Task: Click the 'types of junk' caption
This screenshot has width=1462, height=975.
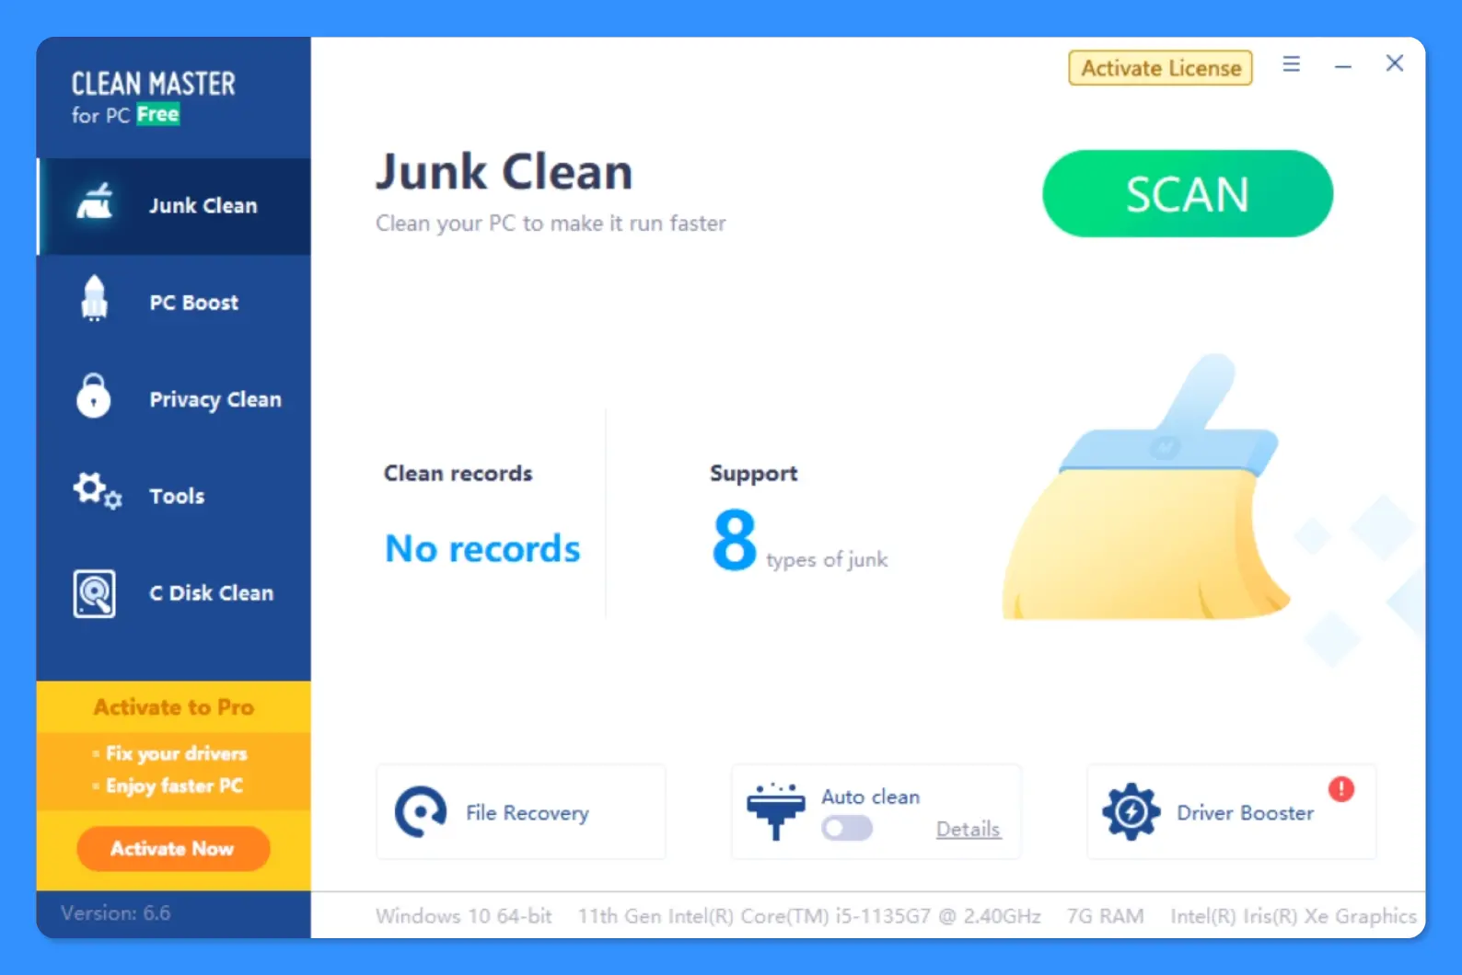Action: (x=827, y=559)
